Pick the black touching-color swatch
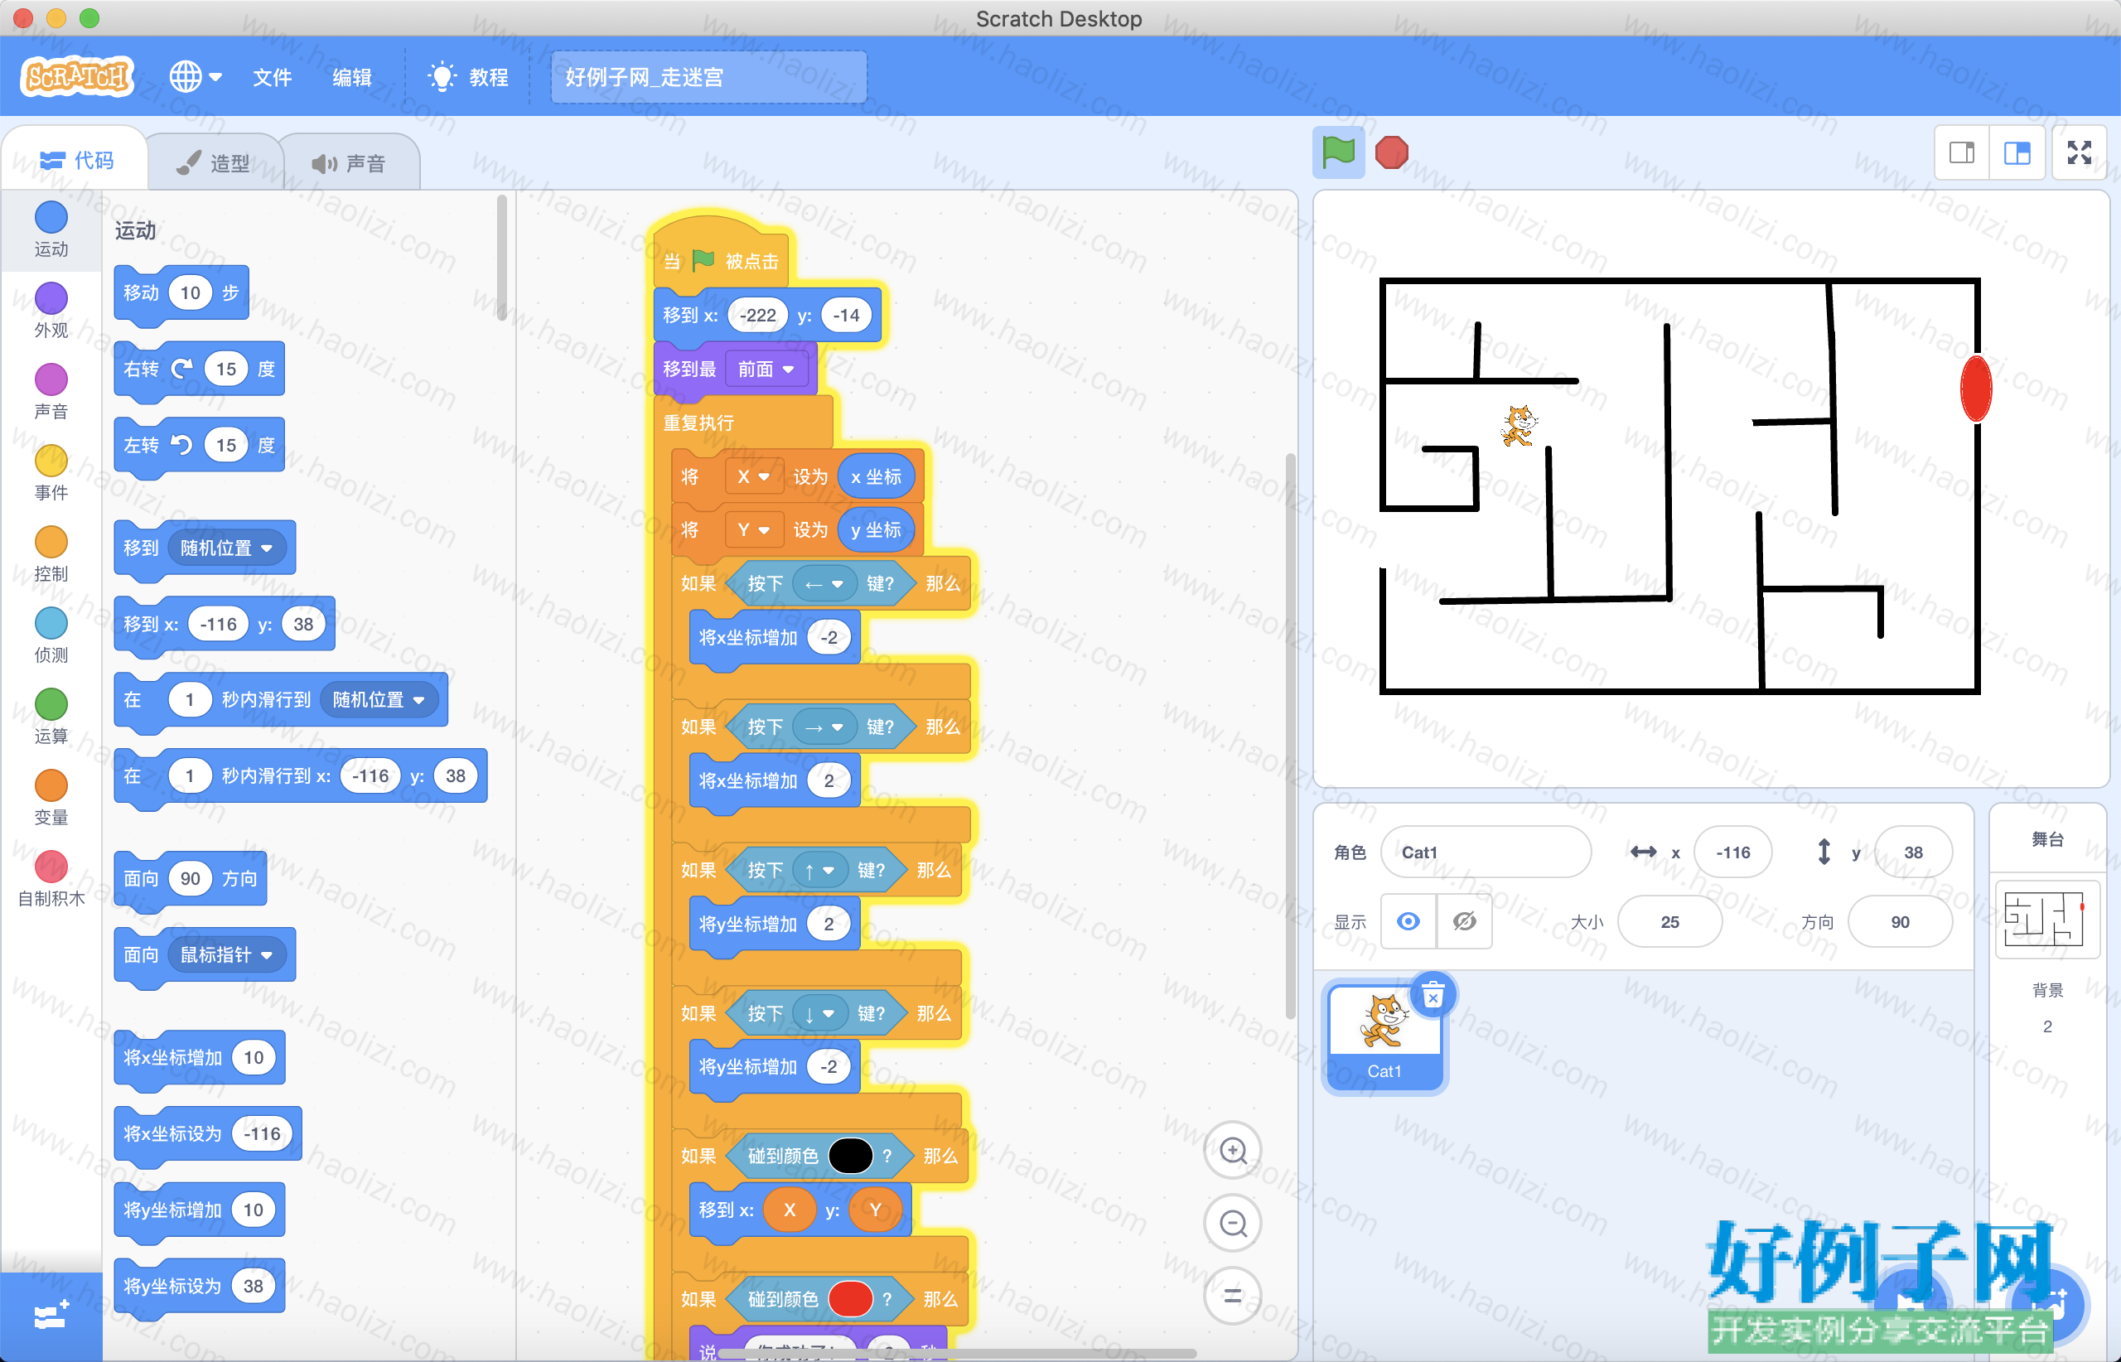Viewport: 2121px width, 1362px height. tap(851, 1156)
